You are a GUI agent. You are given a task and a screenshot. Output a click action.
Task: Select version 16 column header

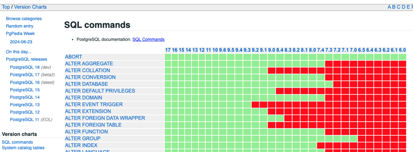(175, 50)
